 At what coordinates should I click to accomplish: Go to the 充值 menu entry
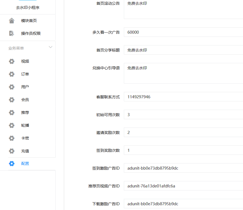pos(25,151)
